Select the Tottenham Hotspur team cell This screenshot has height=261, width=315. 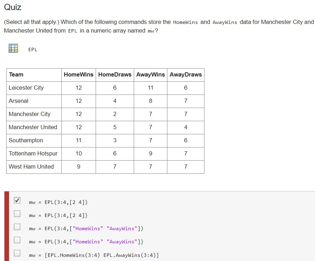[x=33, y=153]
